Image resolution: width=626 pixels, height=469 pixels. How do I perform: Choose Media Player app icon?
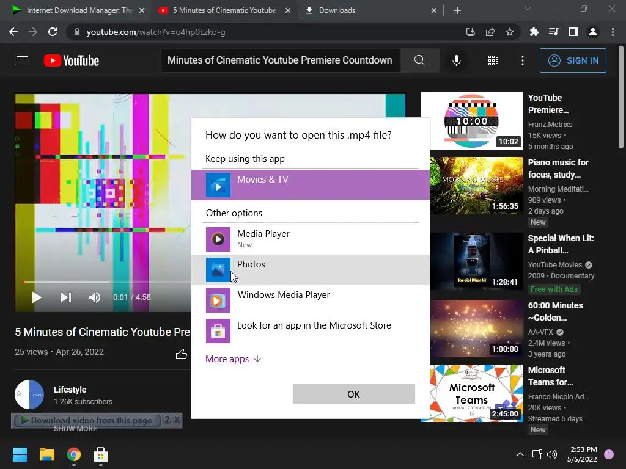click(x=218, y=239)
